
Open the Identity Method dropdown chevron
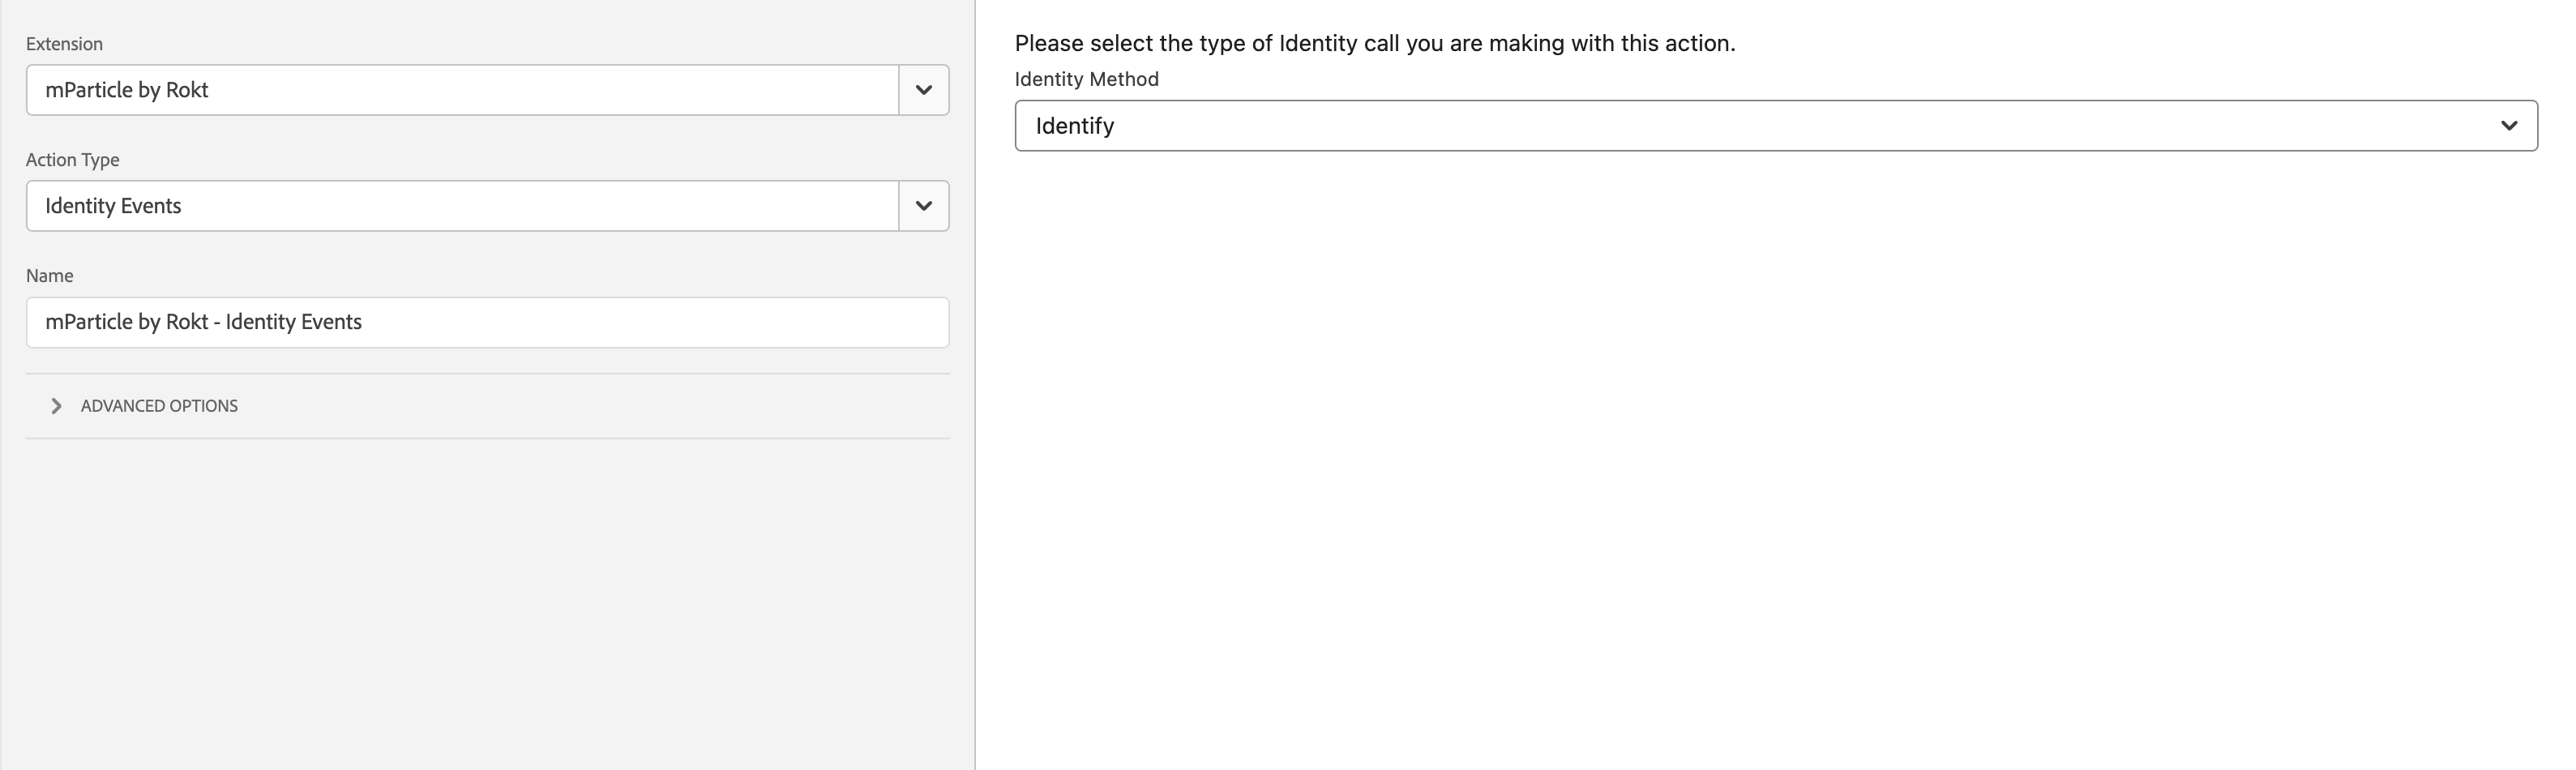(x=2510, y=125)
